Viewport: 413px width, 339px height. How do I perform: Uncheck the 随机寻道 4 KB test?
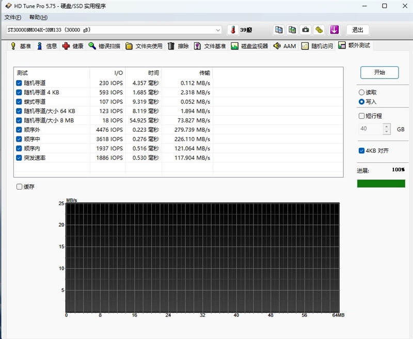tap(19, 93)
